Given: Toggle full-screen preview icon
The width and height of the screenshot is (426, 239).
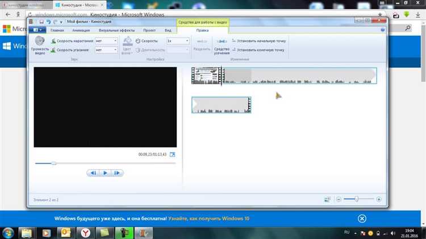Looking at the screenshot, I should 172,154.
